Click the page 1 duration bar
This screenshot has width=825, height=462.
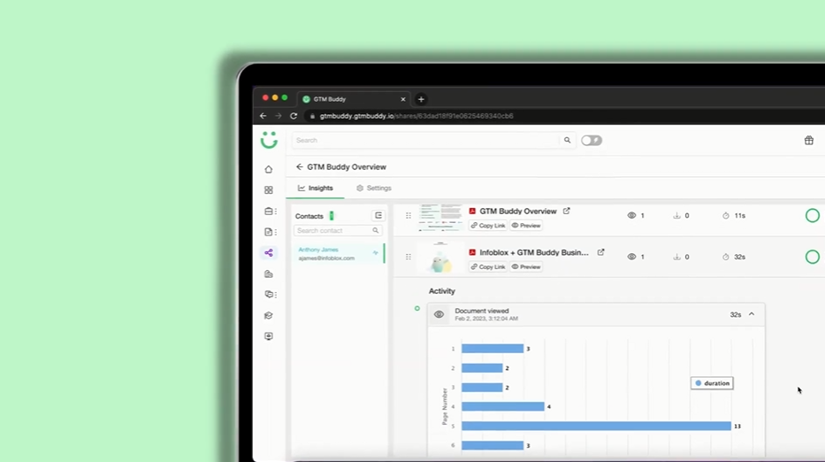tap(493, 349)
